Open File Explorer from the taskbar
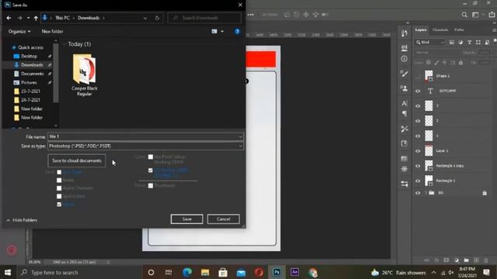This screenshot has height=279, width=497. pyautogui.click(x=205, y=272)
